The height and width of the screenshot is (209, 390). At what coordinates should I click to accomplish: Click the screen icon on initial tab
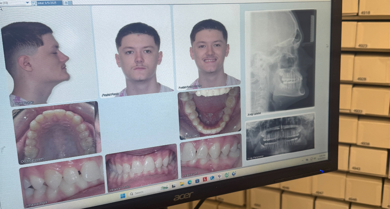tap(34, 3)
